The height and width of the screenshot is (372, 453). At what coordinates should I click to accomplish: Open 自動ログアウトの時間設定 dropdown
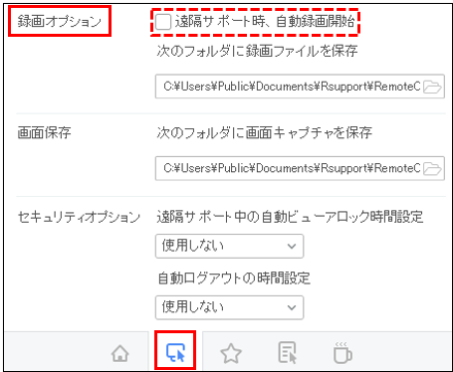tap(229, 307)
